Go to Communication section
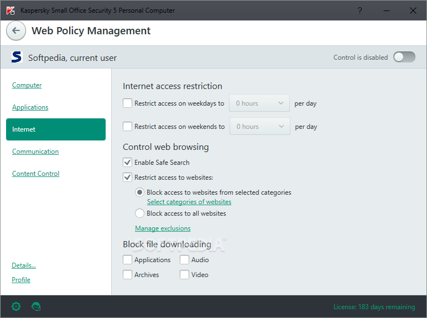 35,152
